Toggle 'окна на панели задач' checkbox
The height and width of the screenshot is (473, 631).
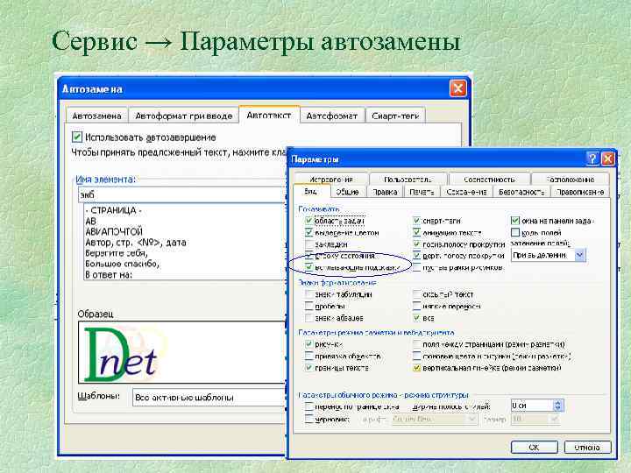click(515, 221)
